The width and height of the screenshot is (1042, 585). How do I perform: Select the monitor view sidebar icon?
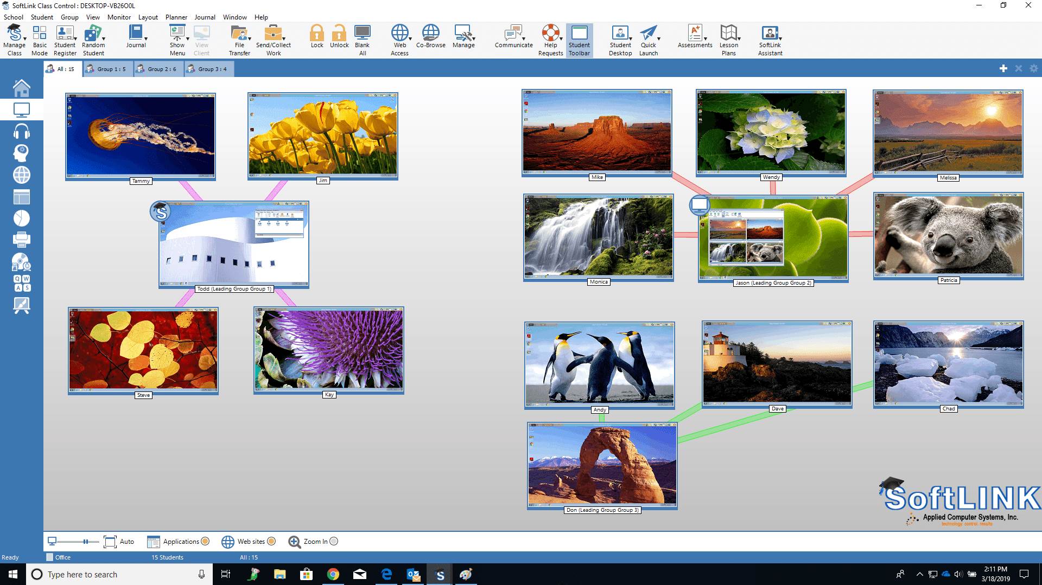pos(22,110)
